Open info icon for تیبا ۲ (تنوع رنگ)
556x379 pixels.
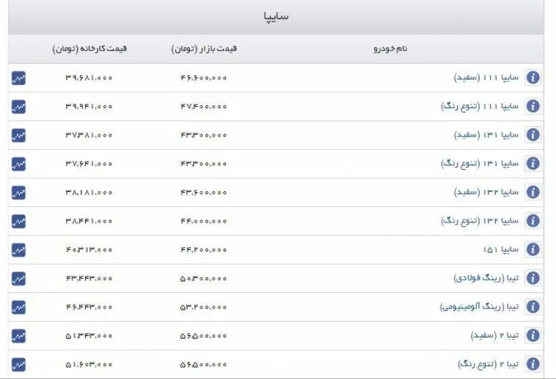pyautogui.click(x=532, y=364)
